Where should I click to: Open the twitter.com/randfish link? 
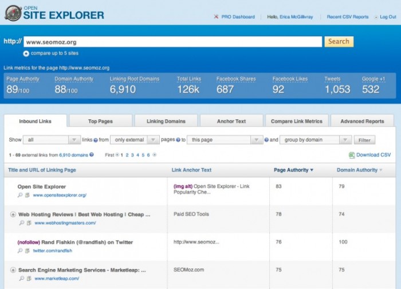click(x=53, y=251)
